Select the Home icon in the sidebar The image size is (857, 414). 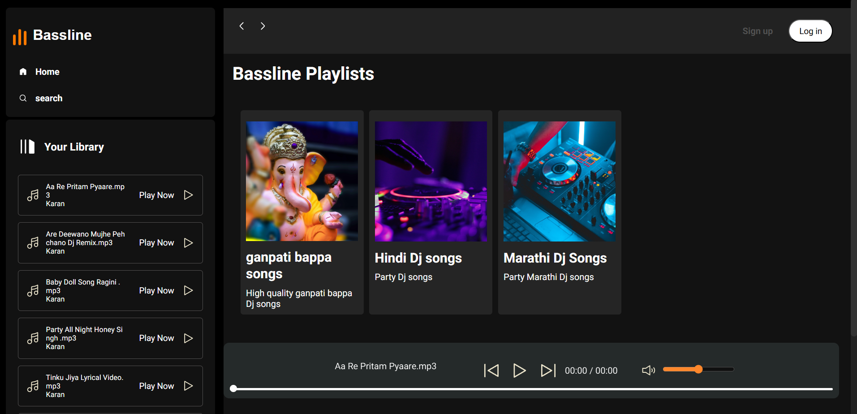(23, 71)
